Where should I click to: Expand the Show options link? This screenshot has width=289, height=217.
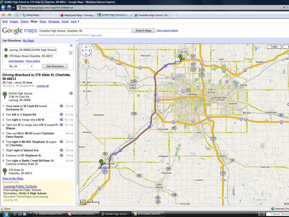33,61
